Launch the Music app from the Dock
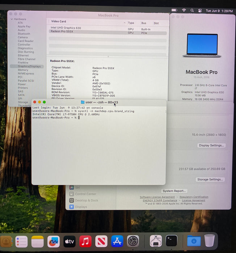The height and width of the screenshot is (253, 236). tap(85, 241)
